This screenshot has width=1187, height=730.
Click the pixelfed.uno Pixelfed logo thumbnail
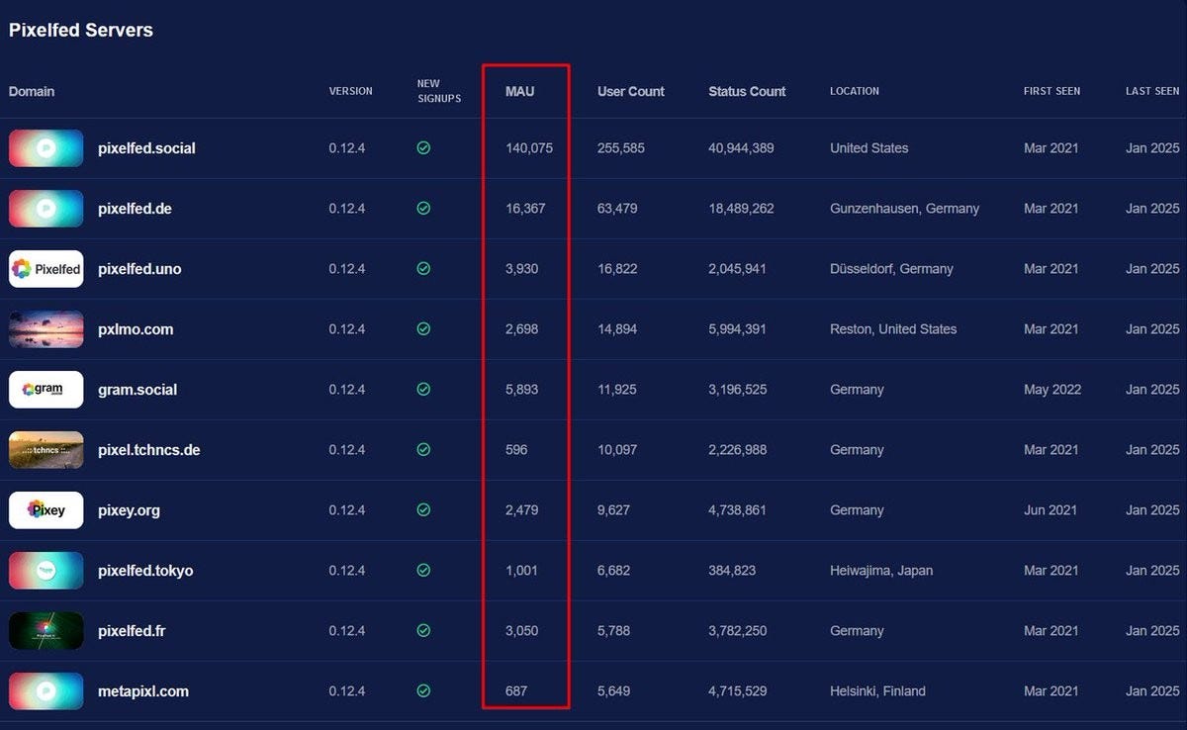coord(46,269)
